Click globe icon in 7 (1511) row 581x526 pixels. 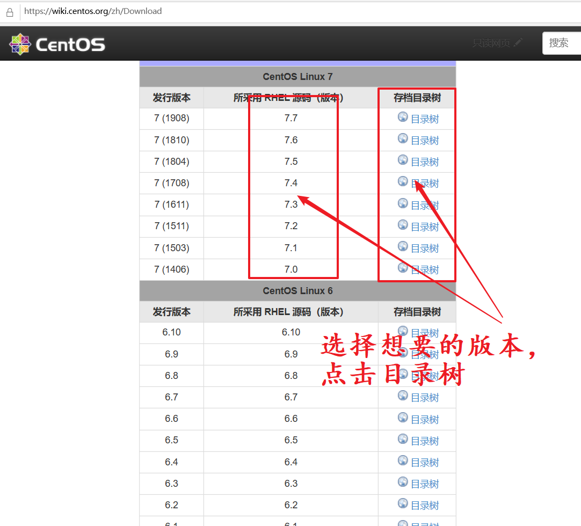403,225
